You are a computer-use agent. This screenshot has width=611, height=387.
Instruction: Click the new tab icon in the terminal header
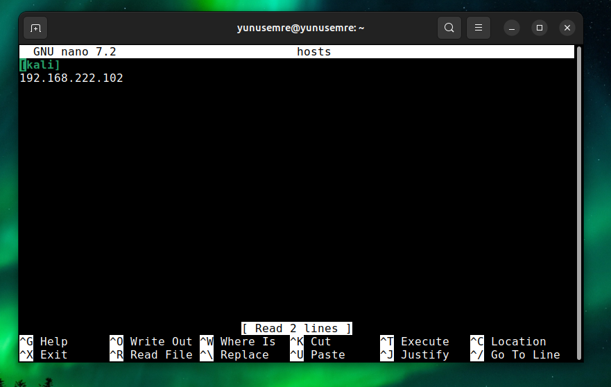[x=36, y=28]
